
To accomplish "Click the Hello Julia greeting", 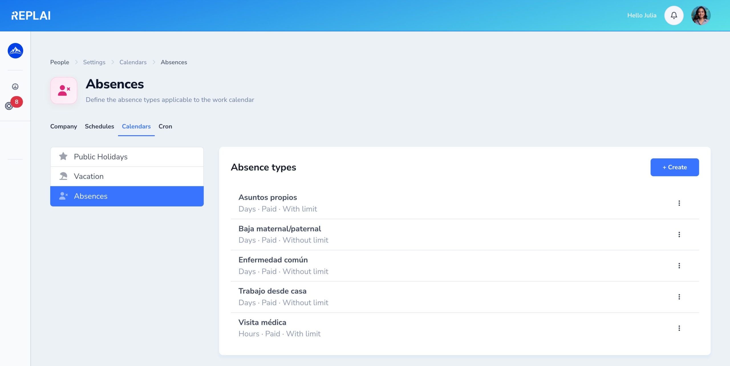I will [642, 15].
